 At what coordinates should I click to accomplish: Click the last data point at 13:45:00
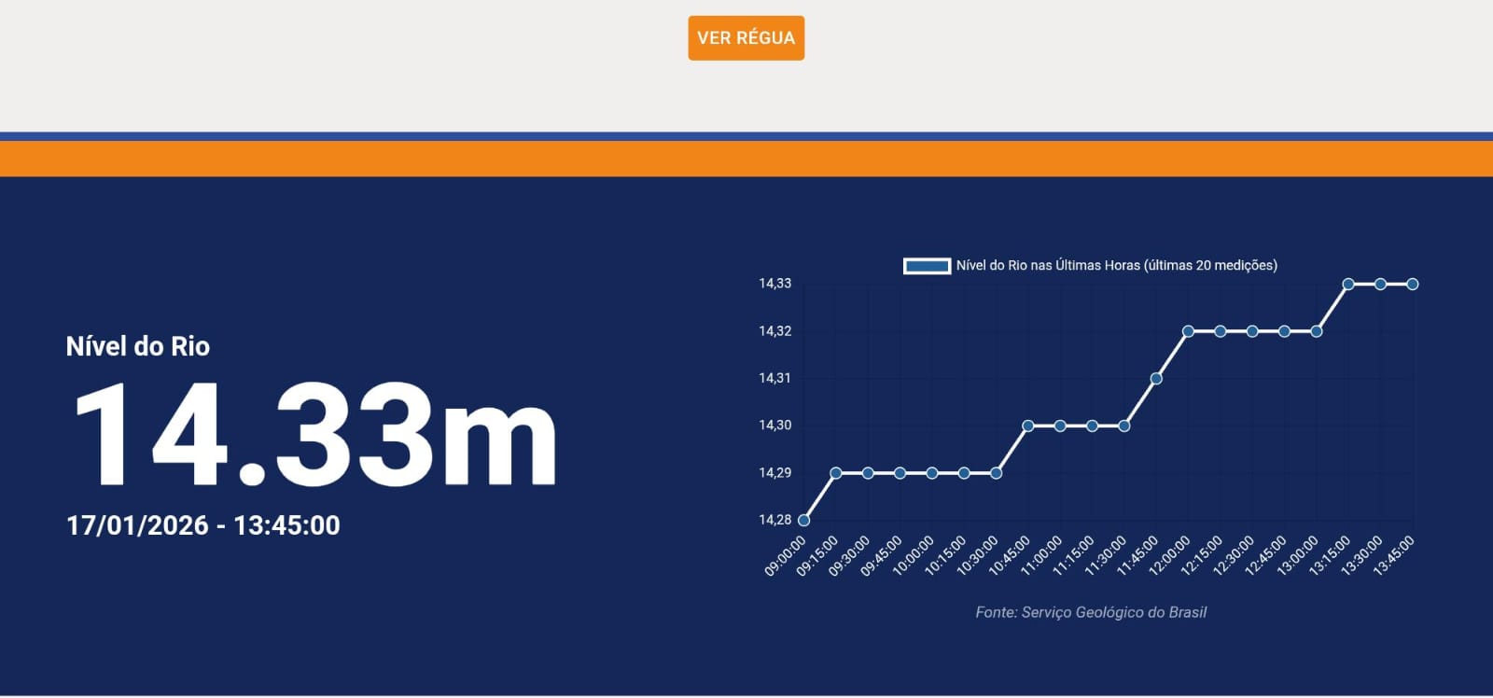1413,284
